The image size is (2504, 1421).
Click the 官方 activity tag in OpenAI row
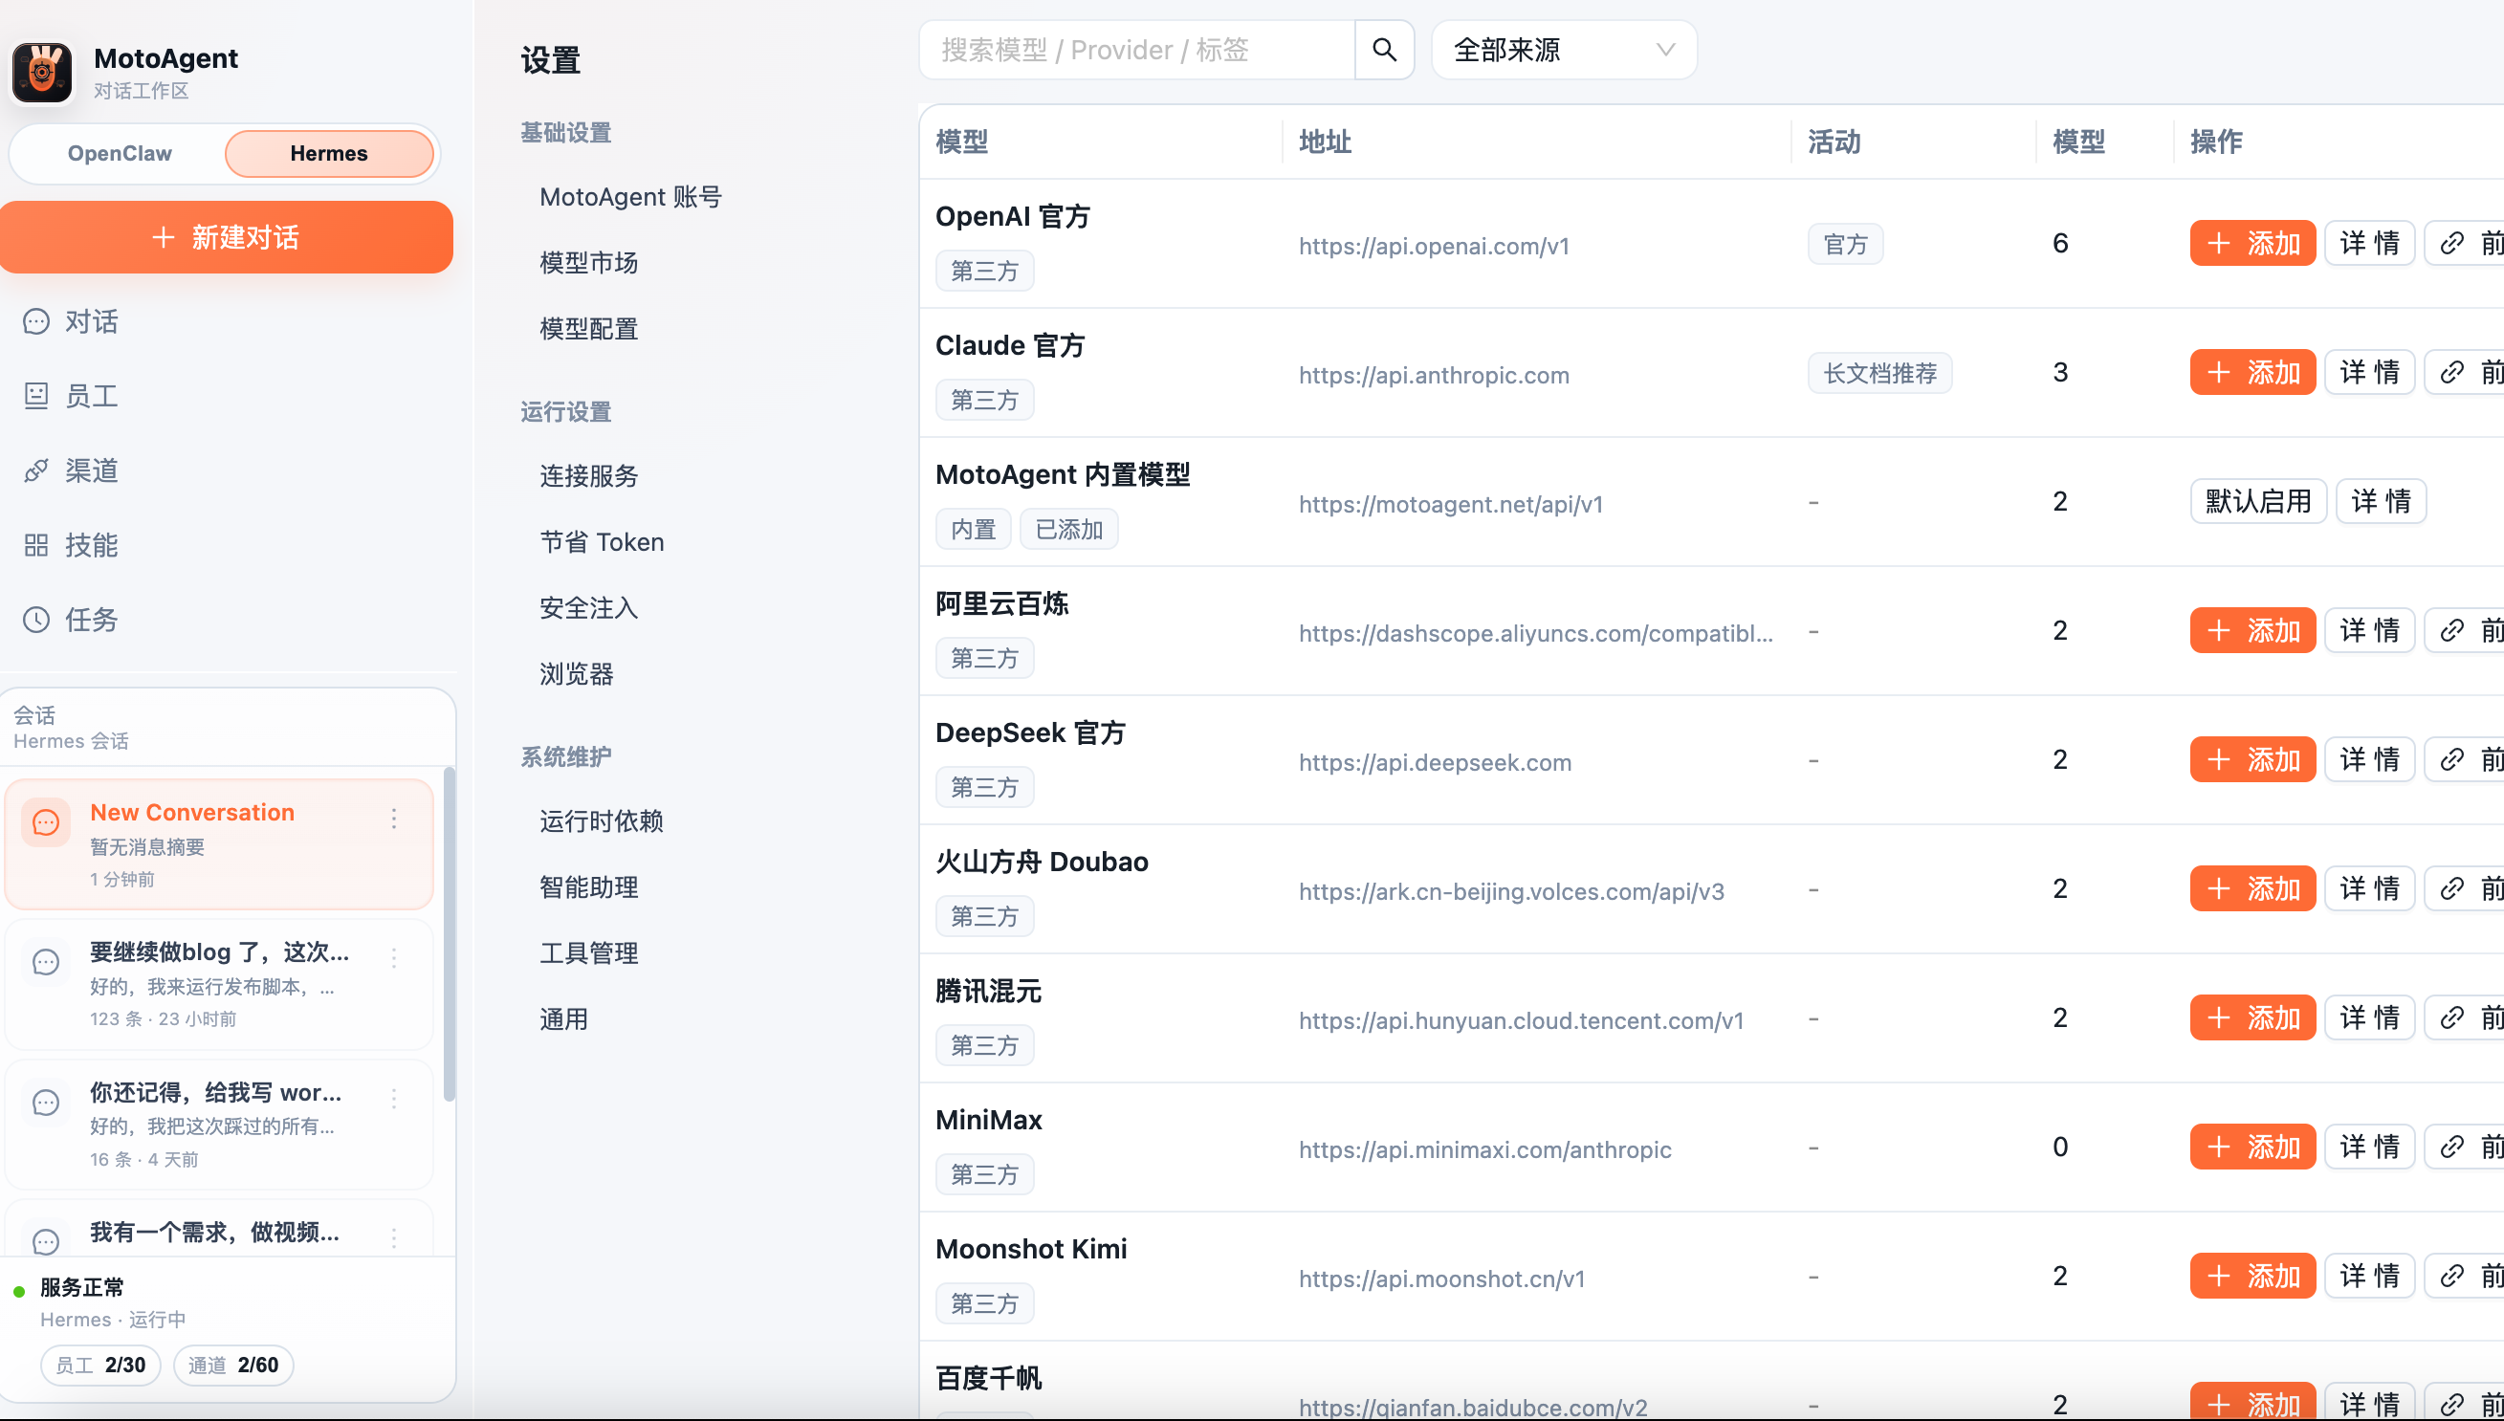coord(1845,244)
